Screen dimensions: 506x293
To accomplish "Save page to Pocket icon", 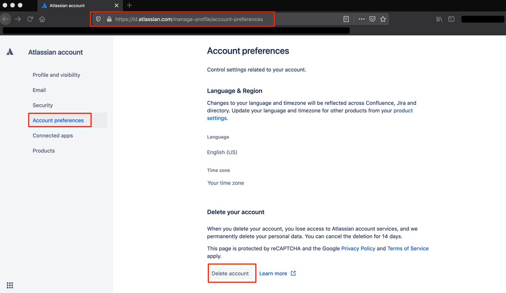I will pyautogui.click(x=372, y=19).
